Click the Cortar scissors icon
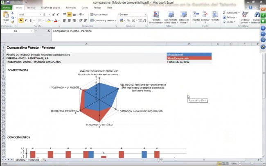 click(12, 13)
